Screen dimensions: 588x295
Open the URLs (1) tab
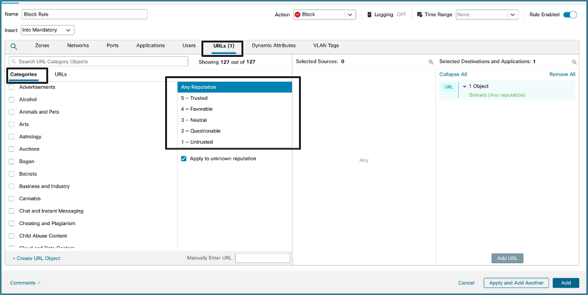[x=224, y=46]
